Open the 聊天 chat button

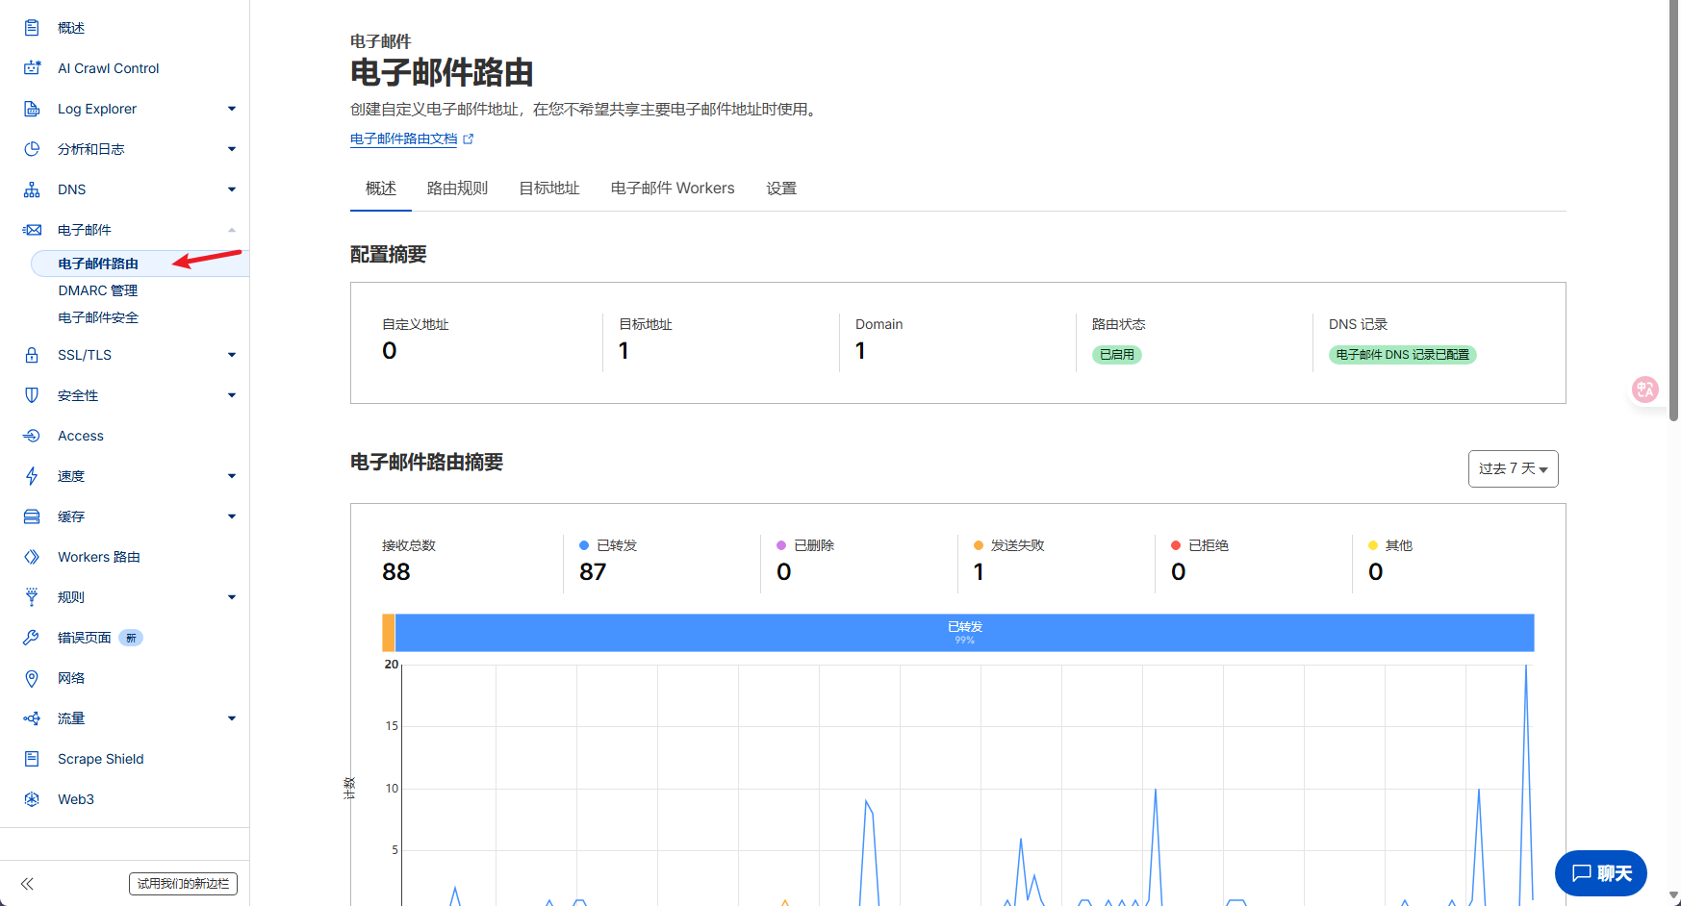pos(1600,873)
